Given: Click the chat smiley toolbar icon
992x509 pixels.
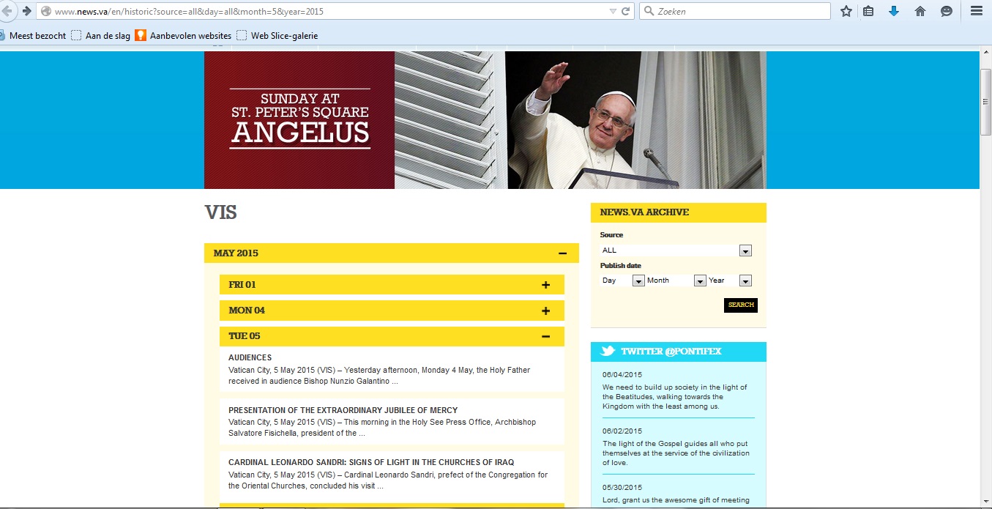Looking at the screenshot, I should click(946, 11).
